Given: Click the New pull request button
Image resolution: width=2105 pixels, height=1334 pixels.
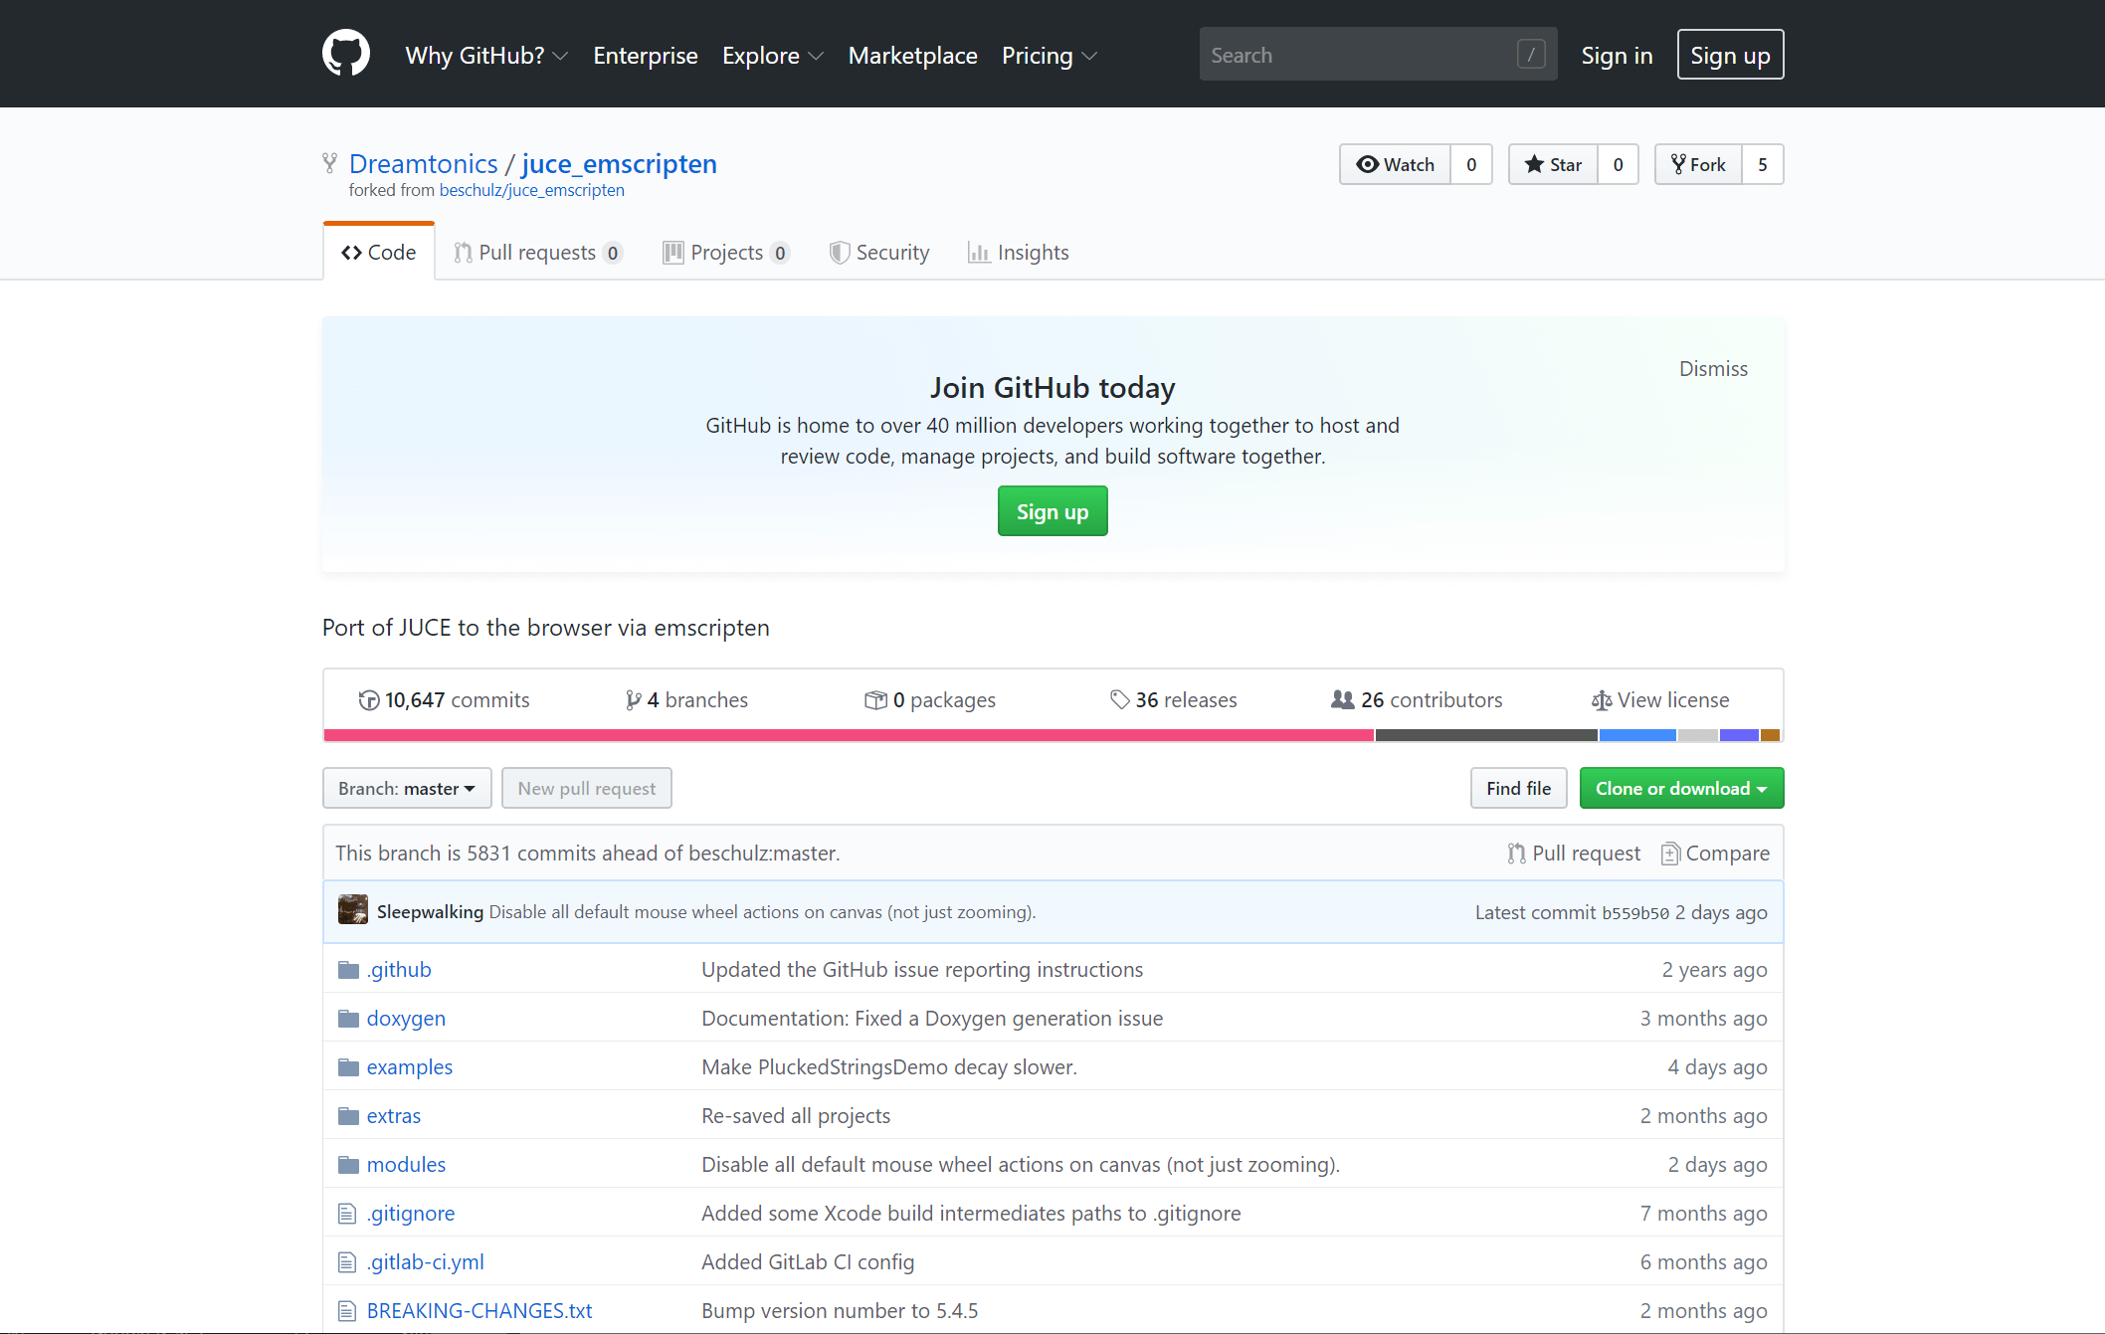Looking at the screenshot, I should tap(587, 788).
